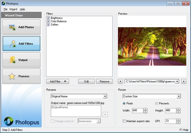This screenshot has width=191, height=133.
Task: Uncheck the Color Balance filter
Action: [48, 21]
